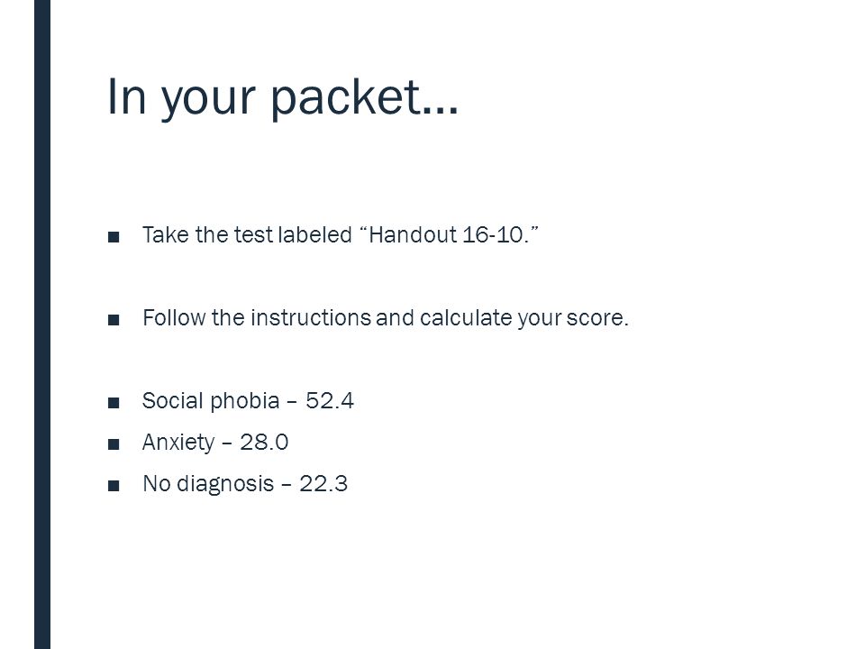This screenshot has width=865, height=649.
Task: Click the words "Take the test"
Action: (x=207, y=235)
